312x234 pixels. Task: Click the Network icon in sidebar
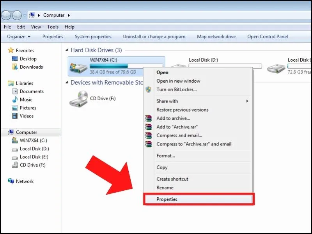point(11,181)
